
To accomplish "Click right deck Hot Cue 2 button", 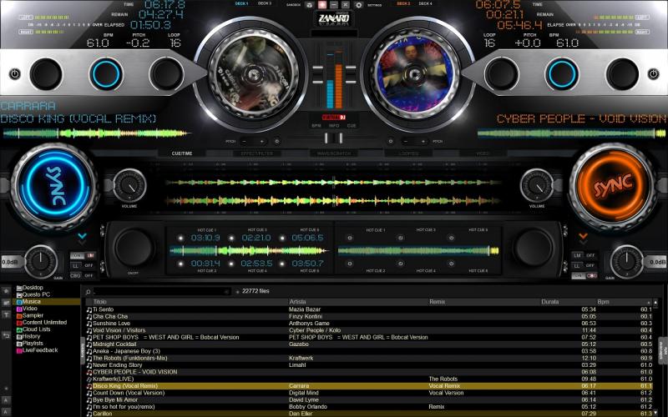I will click(x=349, y=264).
